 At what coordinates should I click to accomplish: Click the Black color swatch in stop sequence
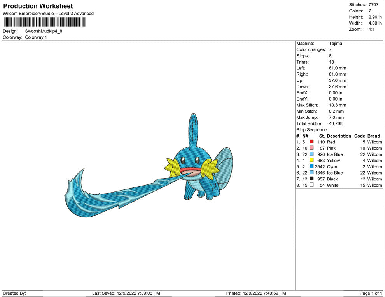coord(311,179)
